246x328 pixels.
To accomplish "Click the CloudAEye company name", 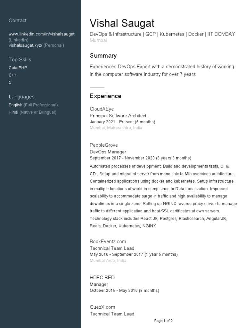I will pyautogui.click(x=102, y=109).
